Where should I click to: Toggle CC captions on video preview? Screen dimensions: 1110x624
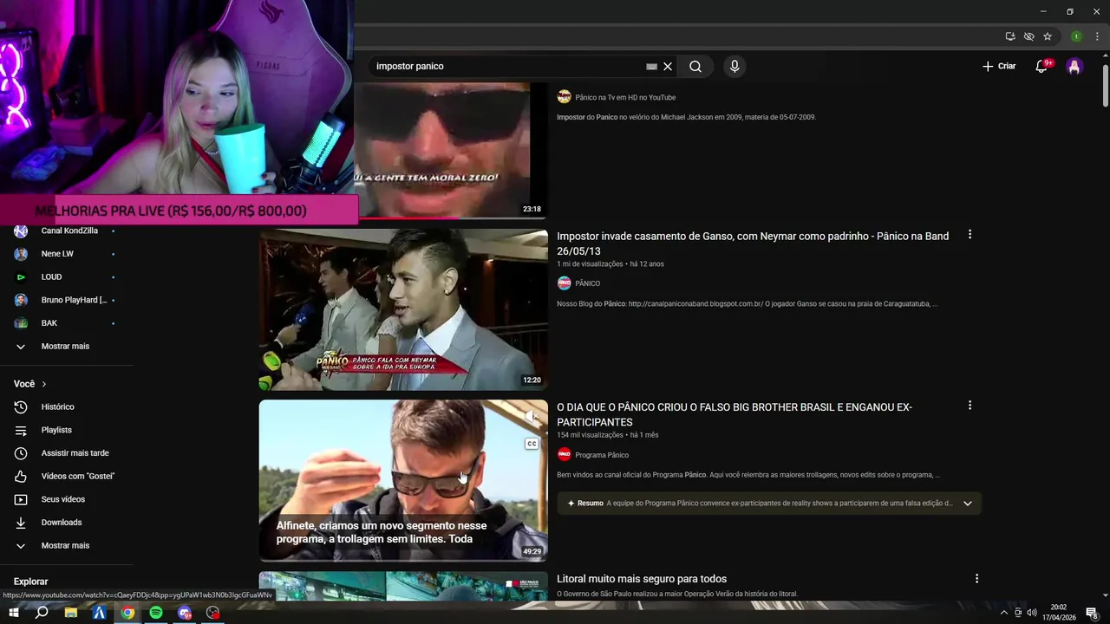pos(532,444)
